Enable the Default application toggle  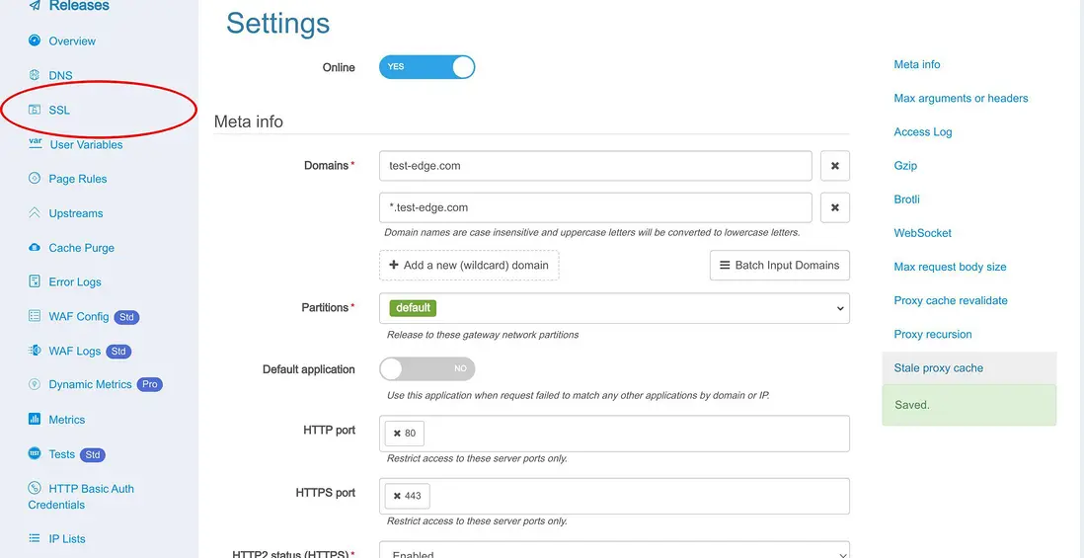click(x=426, y=368)
